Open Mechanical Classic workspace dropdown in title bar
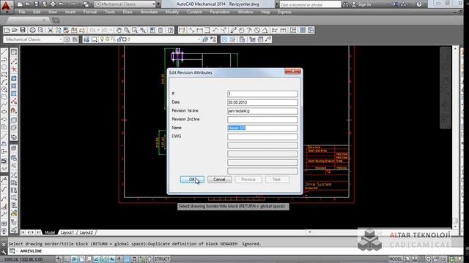 [x=154, y=4]
